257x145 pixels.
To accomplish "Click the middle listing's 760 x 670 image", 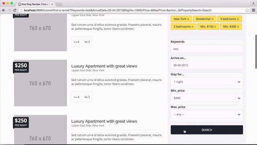I will click(41, 83).
